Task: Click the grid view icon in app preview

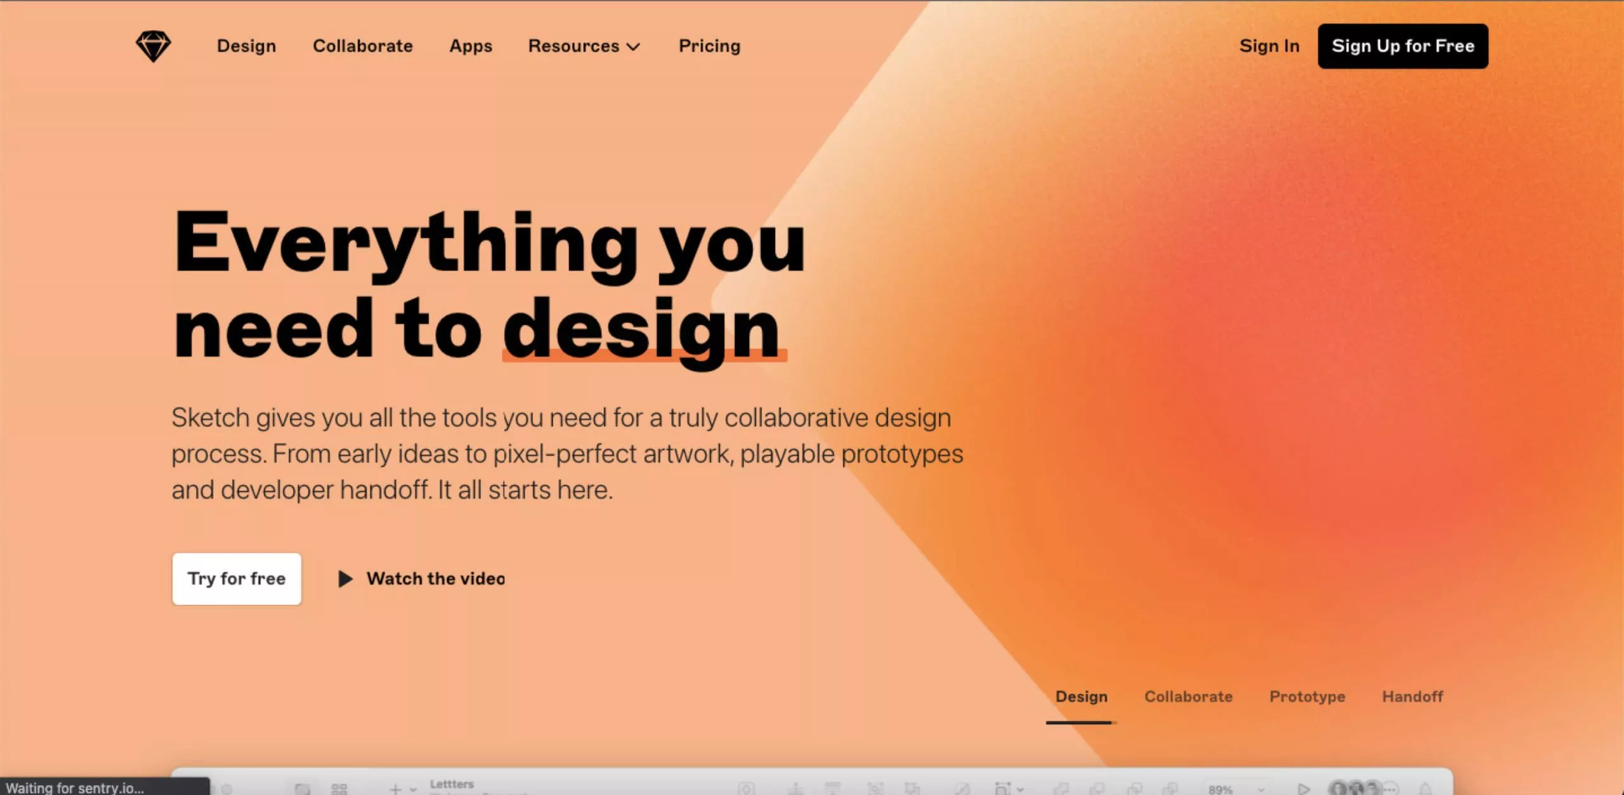Action: tap(339, 789)
